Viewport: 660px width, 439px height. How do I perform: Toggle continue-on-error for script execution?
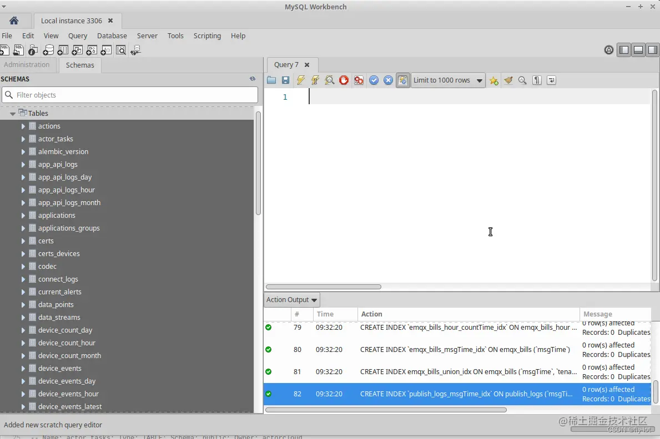(359, 80)
